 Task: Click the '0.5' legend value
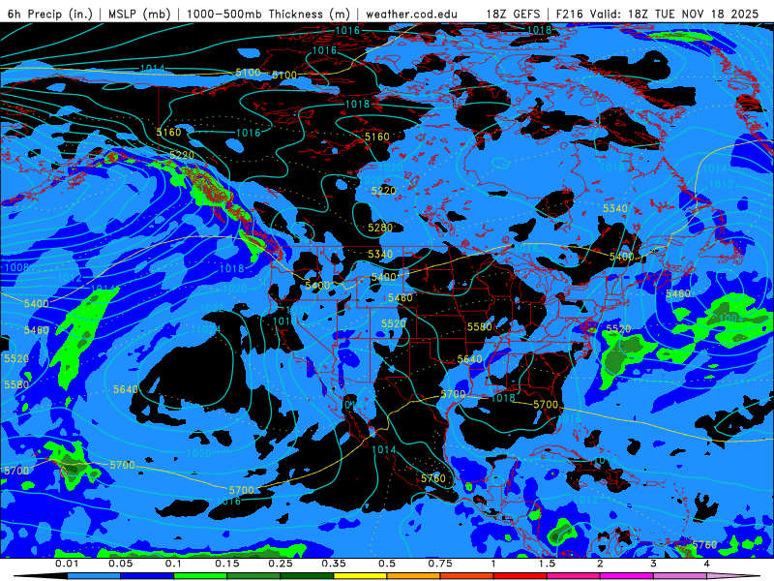(x=387, y=564)
